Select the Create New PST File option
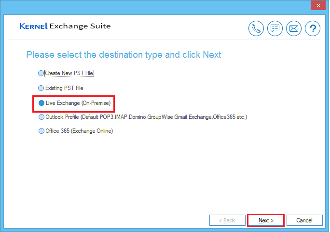Viewport: 330px width, 232px height. point(66,73)
